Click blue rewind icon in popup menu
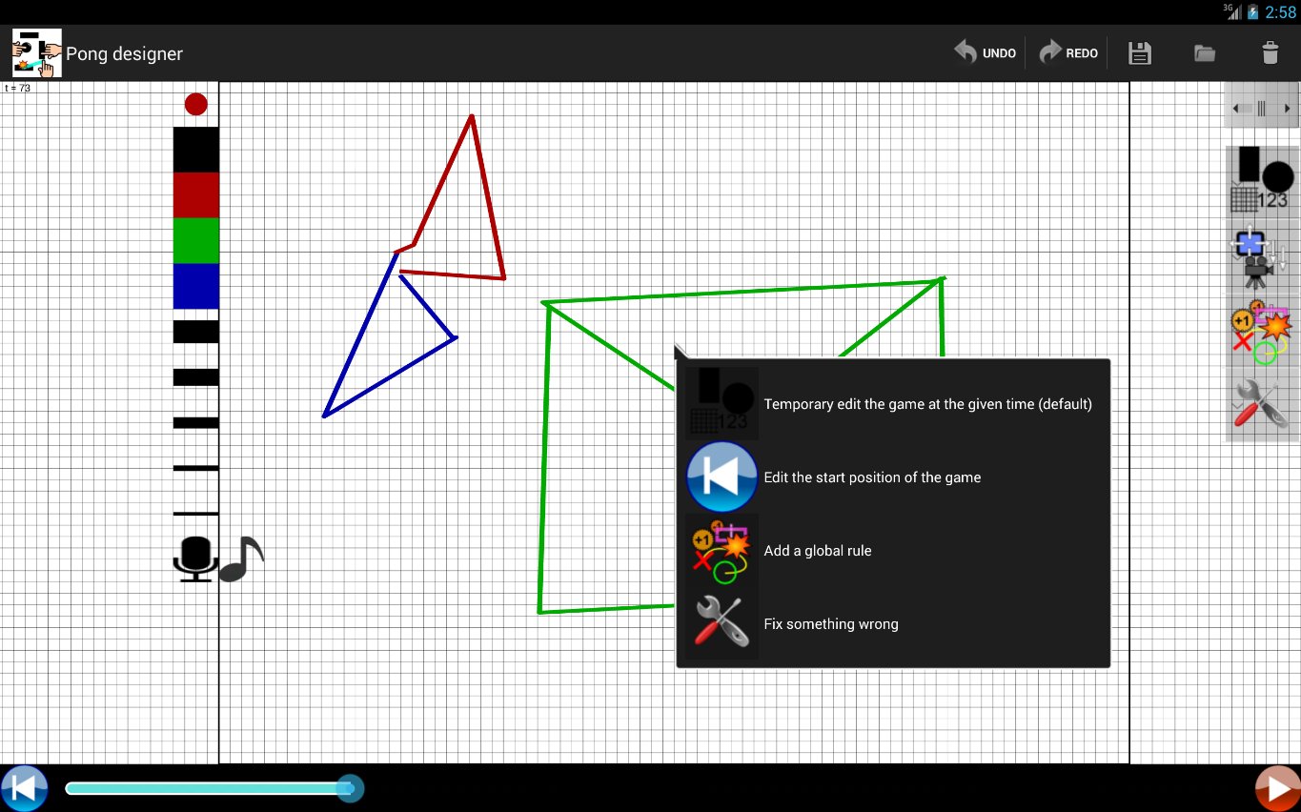Image resolution: width=1301 pixels, height=812 pixels. [722, 477]
